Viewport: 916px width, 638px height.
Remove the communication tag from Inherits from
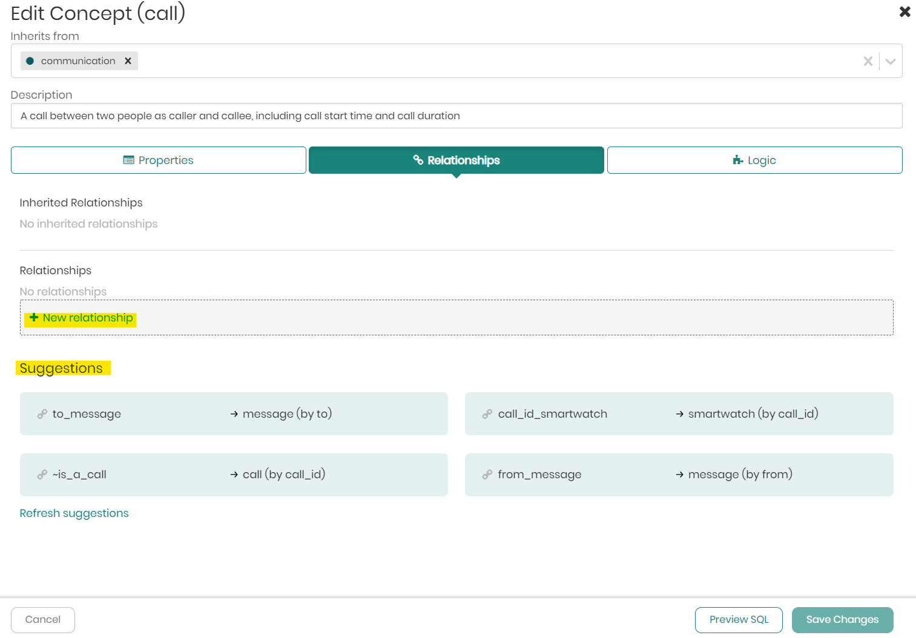pos(128,61)
